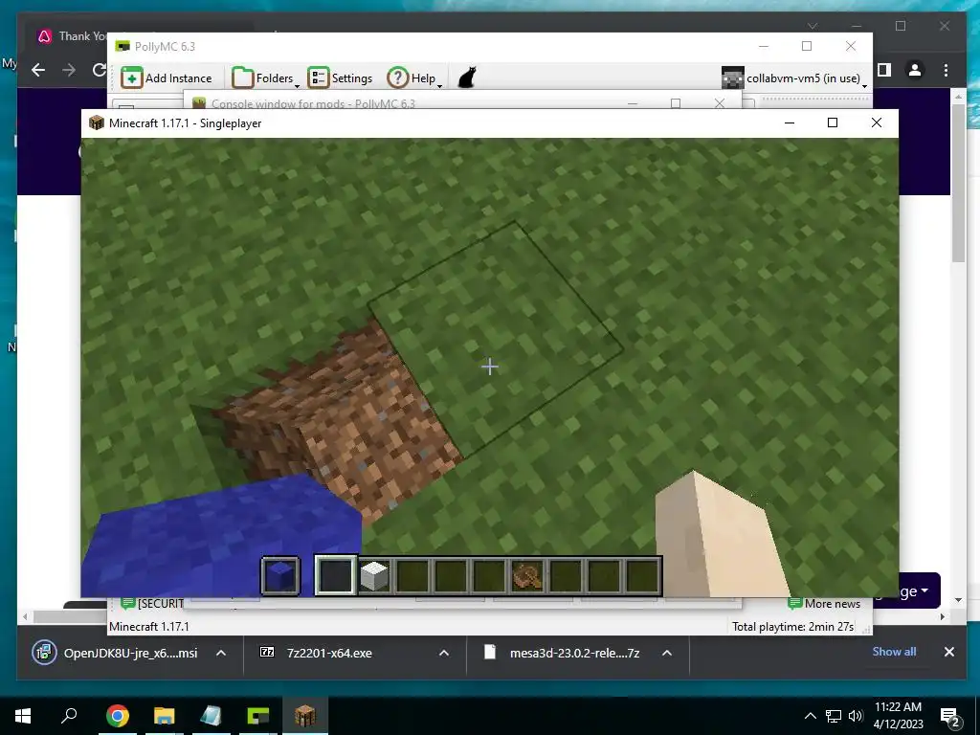Click the browser page vertical scrollbar thumb

click(958, 183)
